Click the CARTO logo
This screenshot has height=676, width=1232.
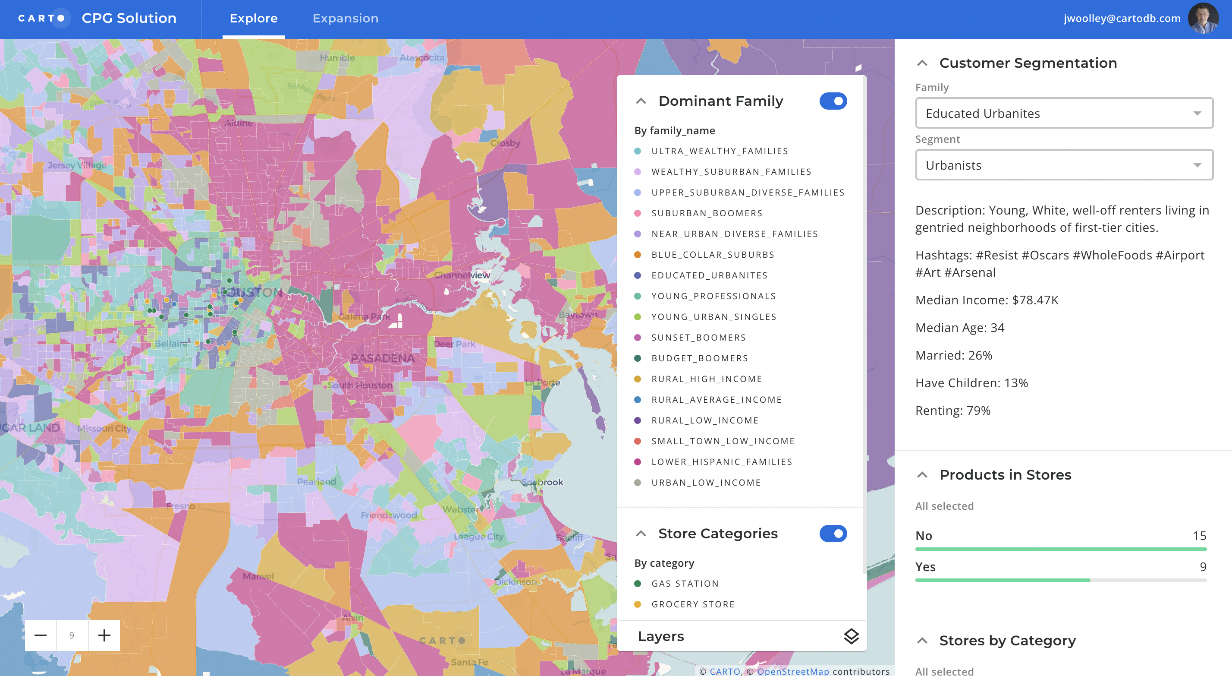click(44, 18)
